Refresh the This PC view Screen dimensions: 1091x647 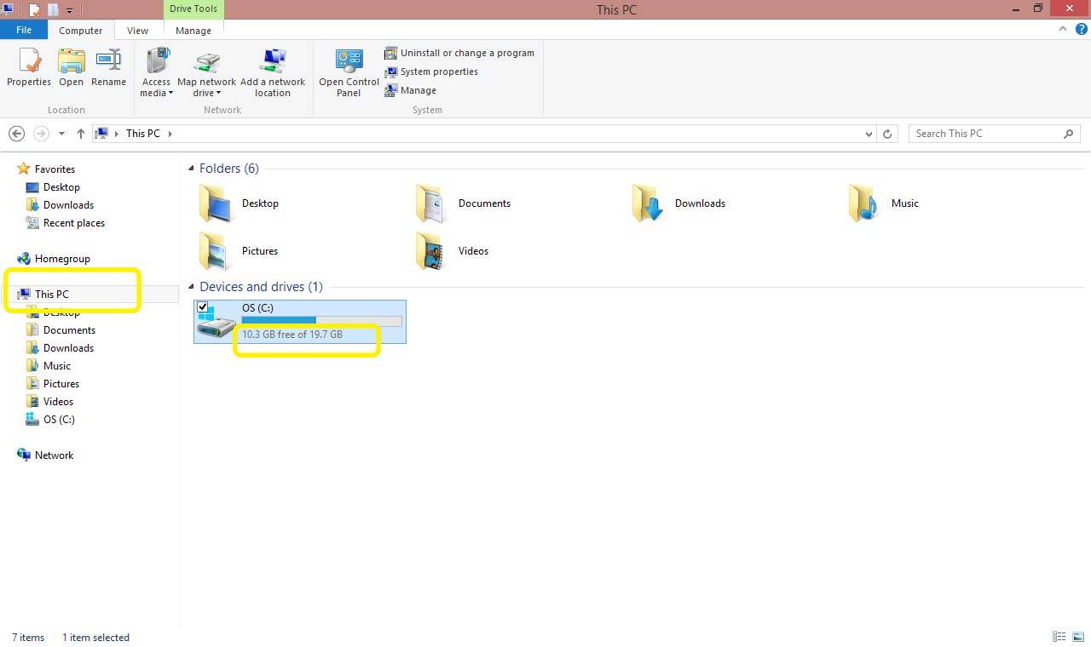pyautogui.click(x=887, y=134)
